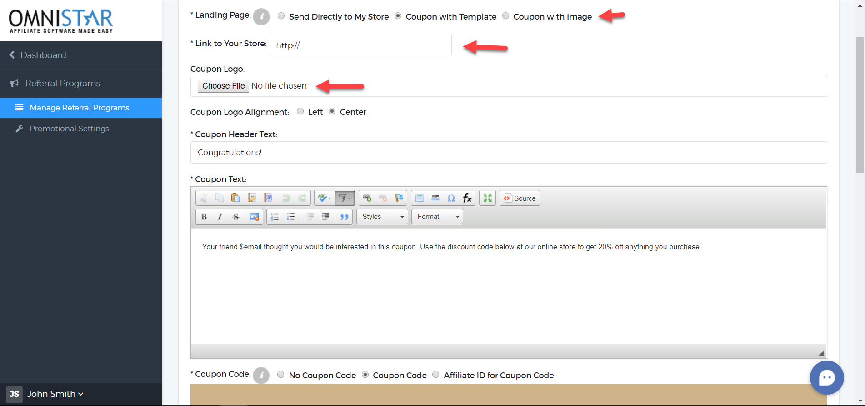Select Coupon with Template option
The height and width of the screenshot is (406, 865).
pyautogui.click(x=398, y=16)
